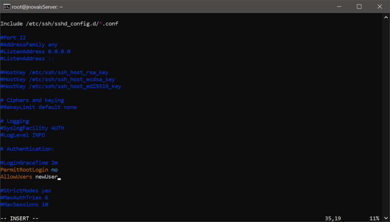Click the 11% file position indicator
Viewport: 390px width, 222px height.
(374, 219)
